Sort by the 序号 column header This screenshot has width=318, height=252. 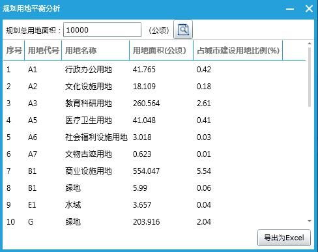coord(14,50)
